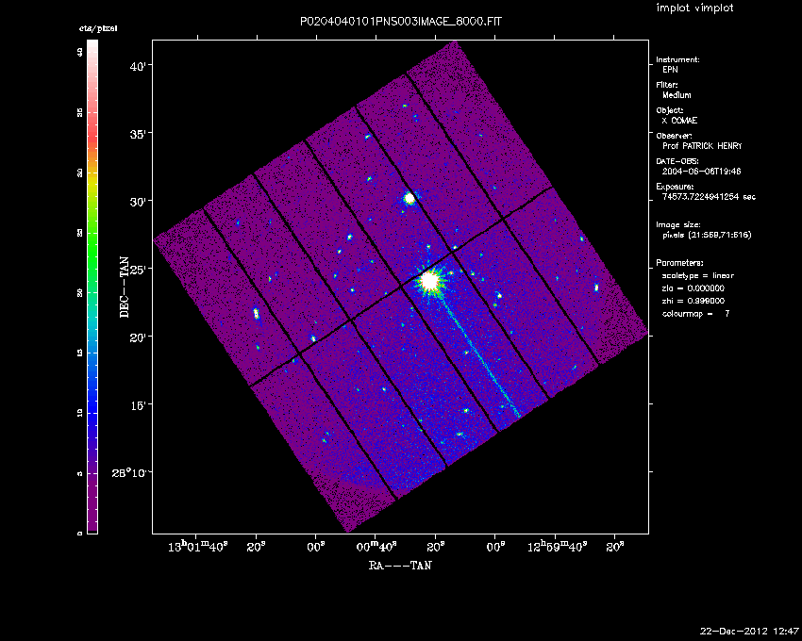Click the 40' declination tick label

pos(139,66)
